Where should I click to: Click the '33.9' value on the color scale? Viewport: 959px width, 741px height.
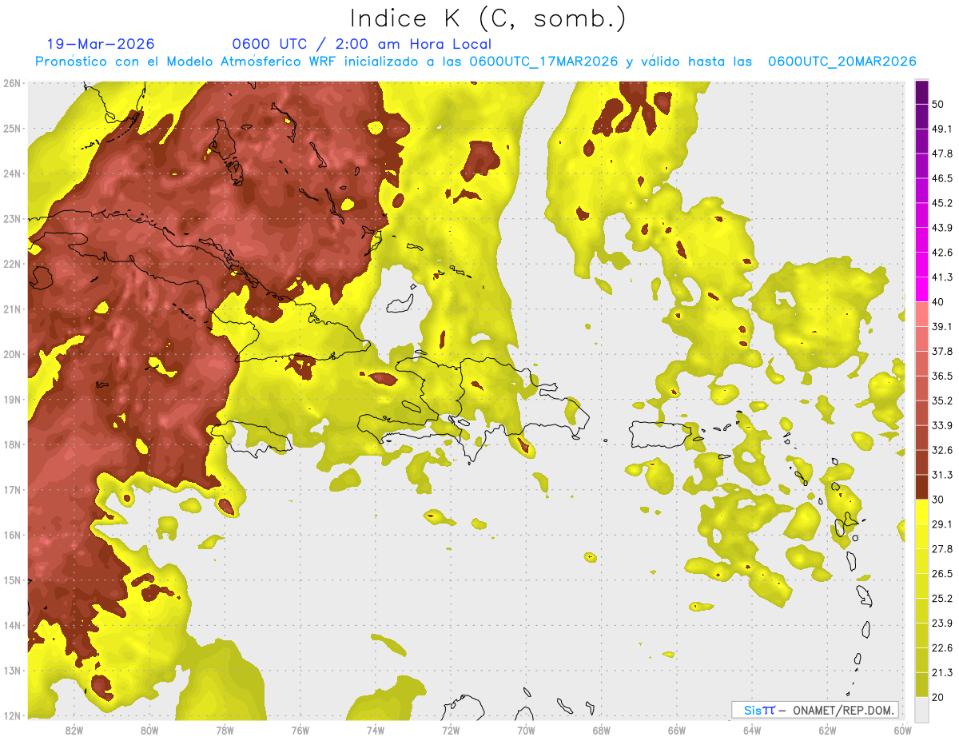(x=942, y=425)
